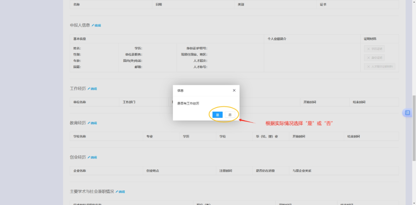Confirm work experience with the 是 button
Viewport: 416px width, 205px height.
pyautogui.click(x=218, y=115)
